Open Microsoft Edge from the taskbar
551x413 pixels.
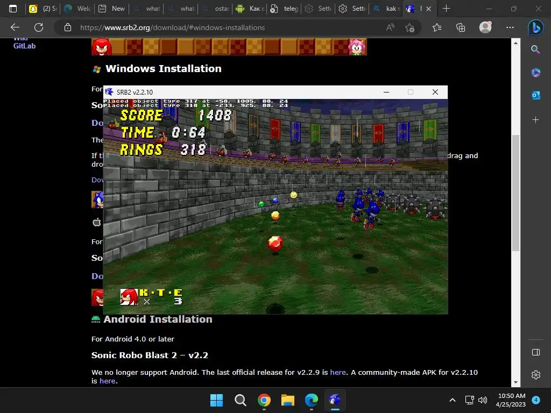[x=312, y=400]
